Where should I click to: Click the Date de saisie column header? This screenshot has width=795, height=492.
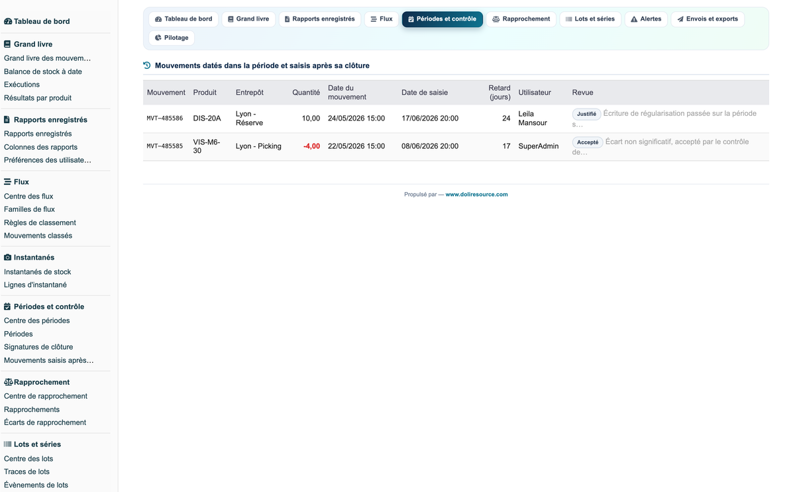pos(425,93)
